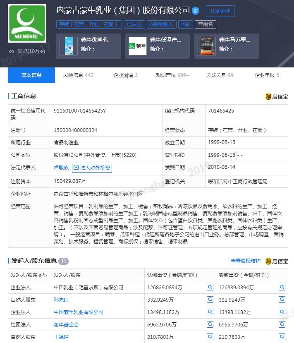Open magnifier for 中国蒙牛乳业有限公司 subscribed capital
294x343 pixels.
[x=210, y=312]
